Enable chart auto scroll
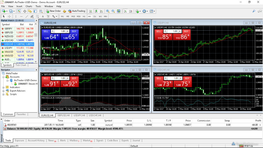The width and height of the screenshot is (263, 148). [125, 11]
